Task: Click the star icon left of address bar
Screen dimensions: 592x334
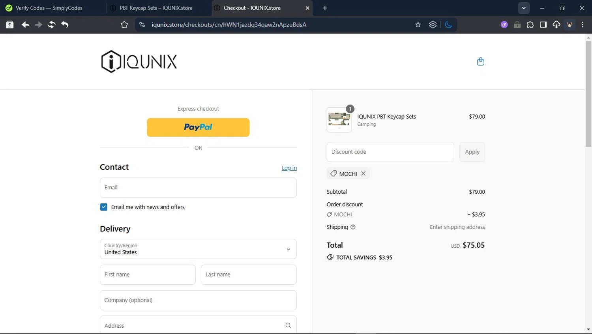Action: [x=124, y=25]
